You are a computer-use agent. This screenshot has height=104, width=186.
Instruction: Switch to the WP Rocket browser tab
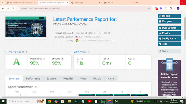click(21, 2)
